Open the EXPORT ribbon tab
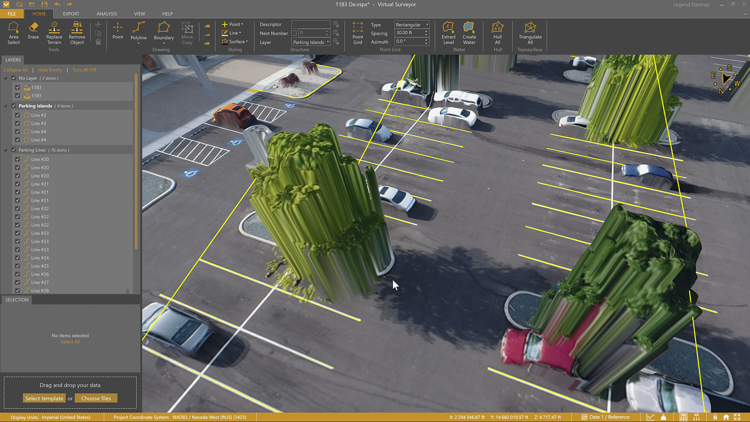This screenshot has height=422, width=750. (71, 14)
